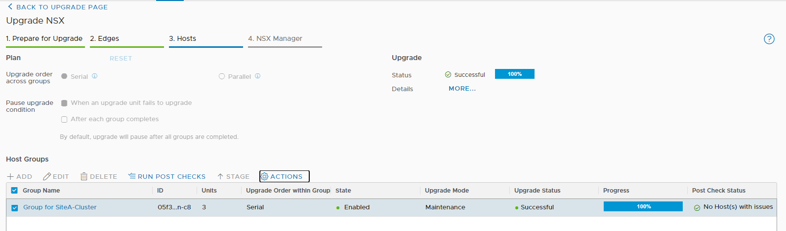Sort by Group Name column header
This screenshot has width=786, height=231.
41,191
